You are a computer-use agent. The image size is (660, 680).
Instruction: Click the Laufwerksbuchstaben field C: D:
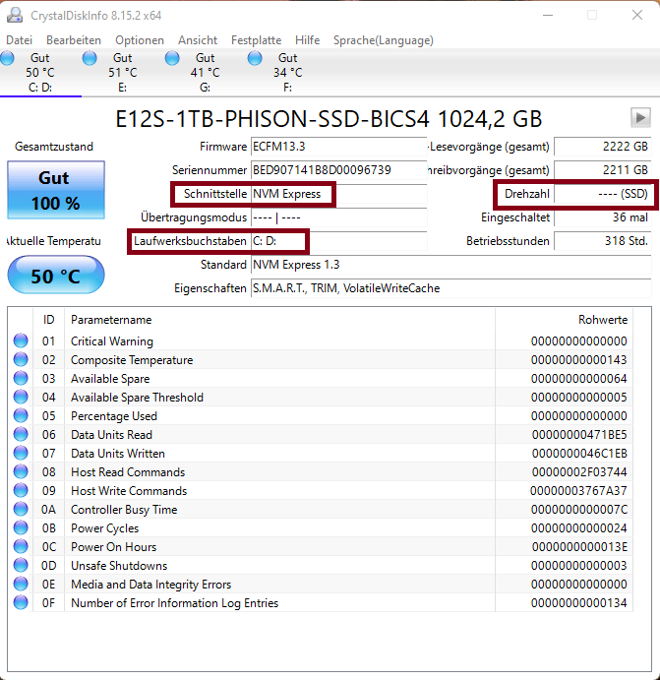pyautogui.click(x=339, y=241)
